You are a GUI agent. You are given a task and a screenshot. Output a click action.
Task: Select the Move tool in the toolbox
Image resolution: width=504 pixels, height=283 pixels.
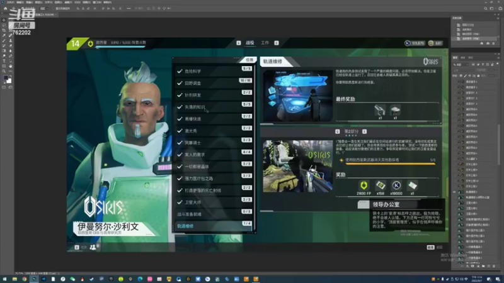pyautogui.click(x=4, y=20)
